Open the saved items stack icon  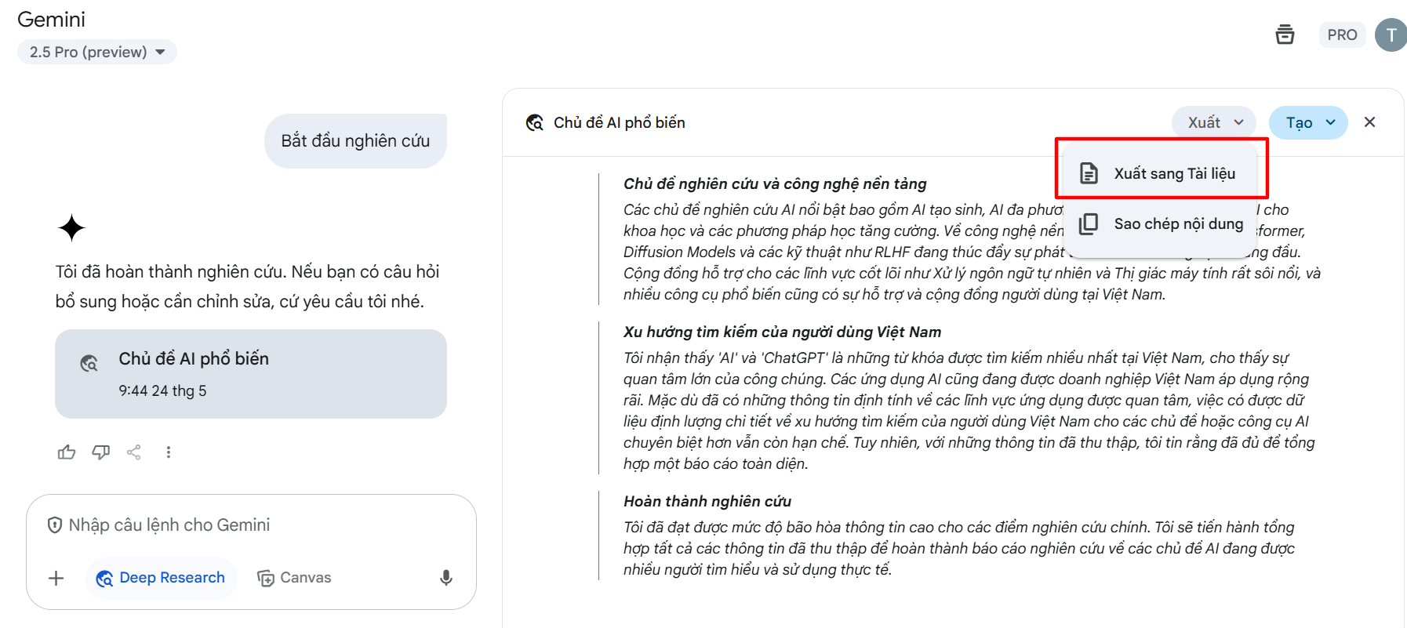(1285, 34)
